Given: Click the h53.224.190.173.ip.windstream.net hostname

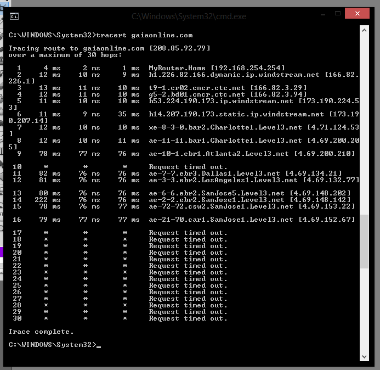Looking at the screenshot, I should pos(221,101).
